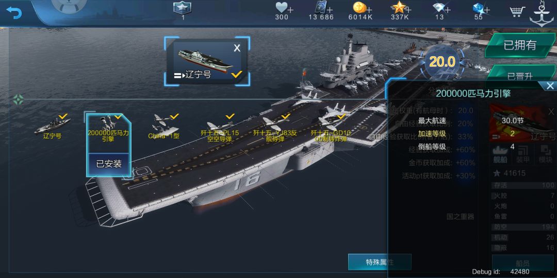
Task: Click the 已拥有 owned button
Action: coord(520,45)
